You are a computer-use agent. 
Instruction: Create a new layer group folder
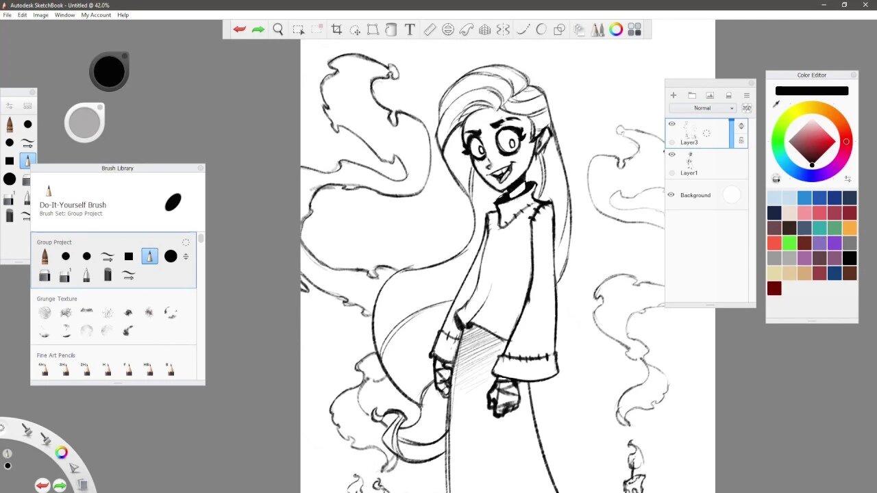(x=692, y=95)
